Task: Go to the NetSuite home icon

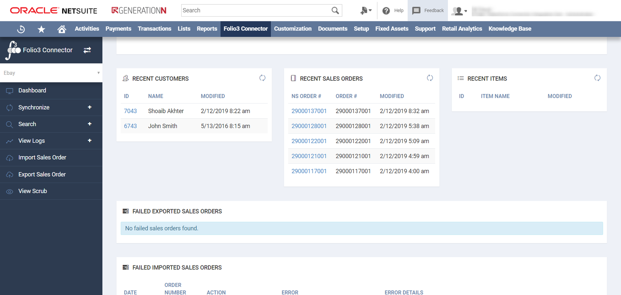Action: (62, 29)
